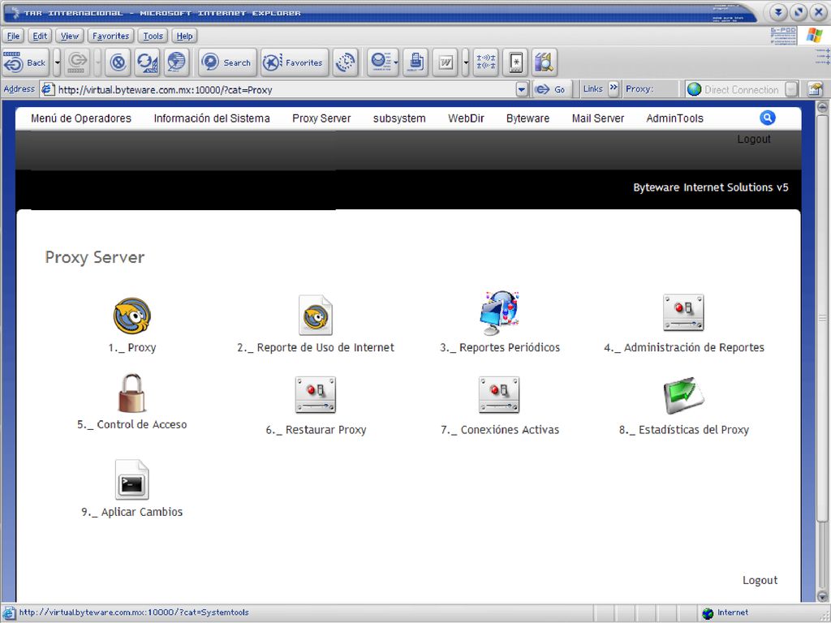This screenshot has width=831, height=623.
Task: Click the Edit with Word toolbar icon
Action: tap(446, 62)
